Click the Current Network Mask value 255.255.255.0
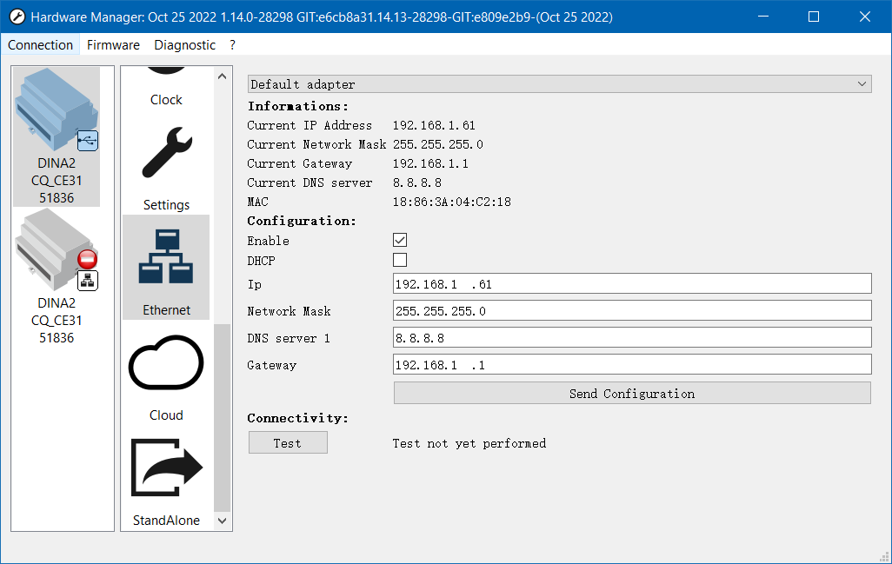 click(437, 144)
